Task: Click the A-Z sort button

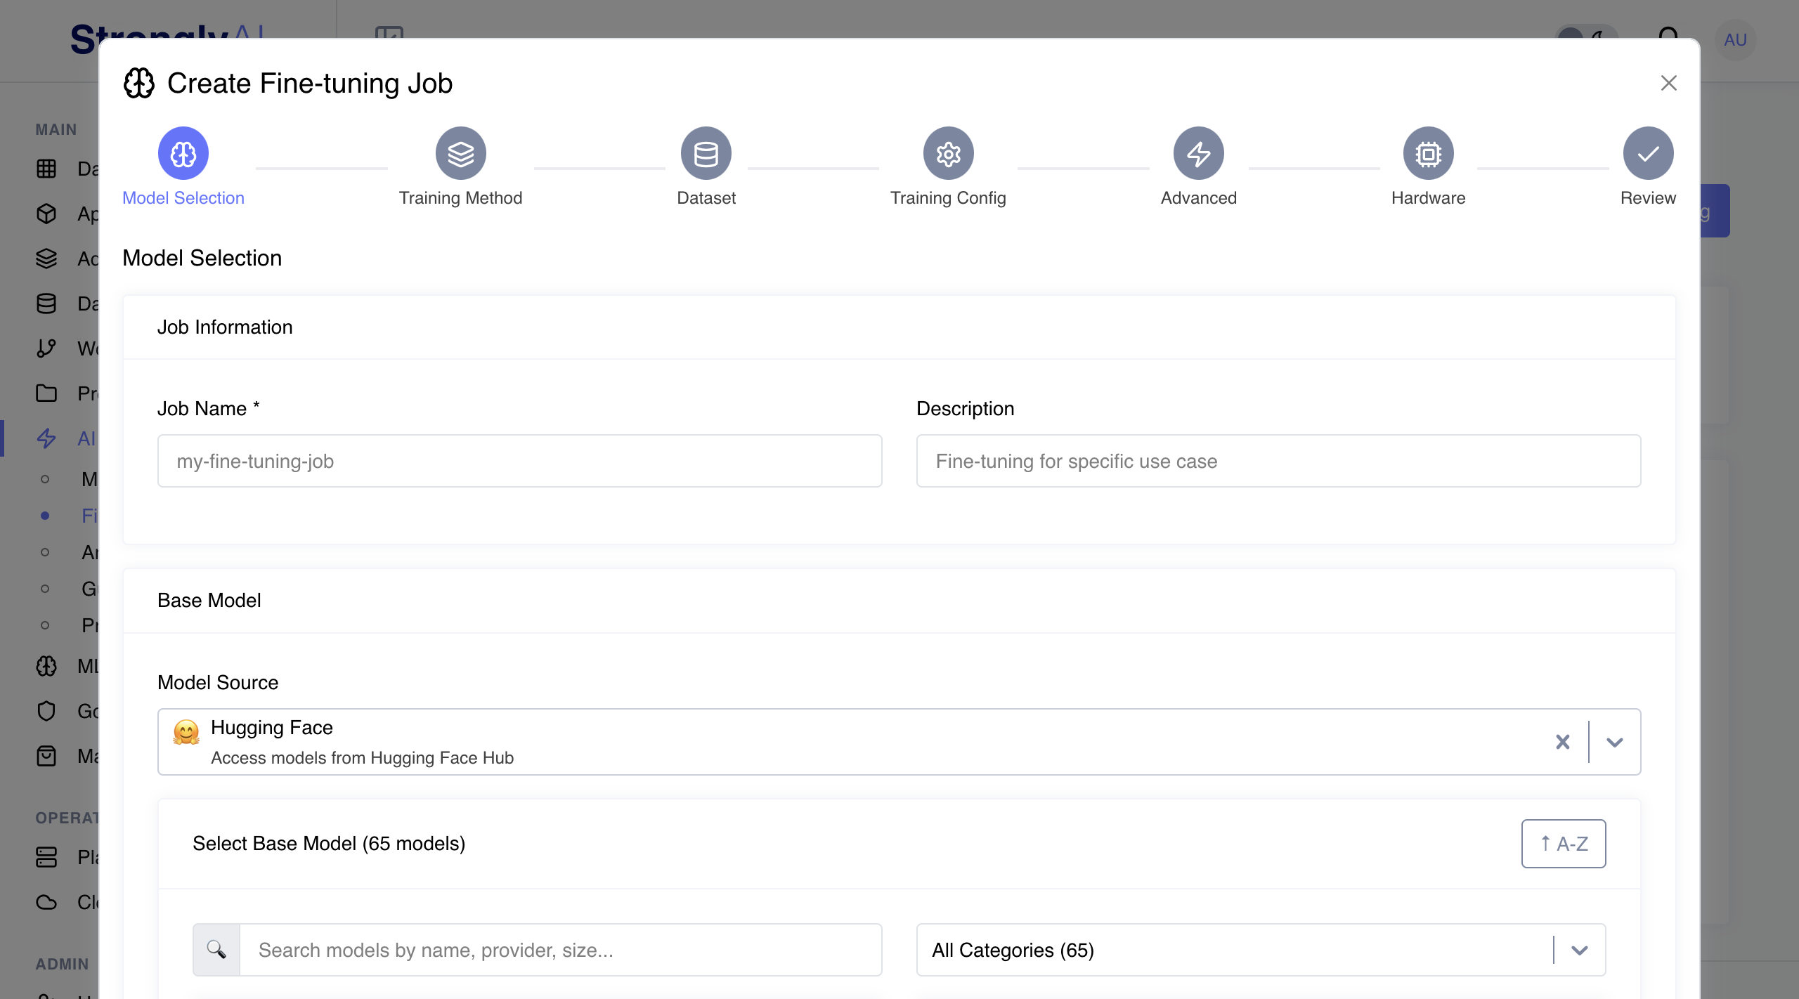Action: 1563,844
